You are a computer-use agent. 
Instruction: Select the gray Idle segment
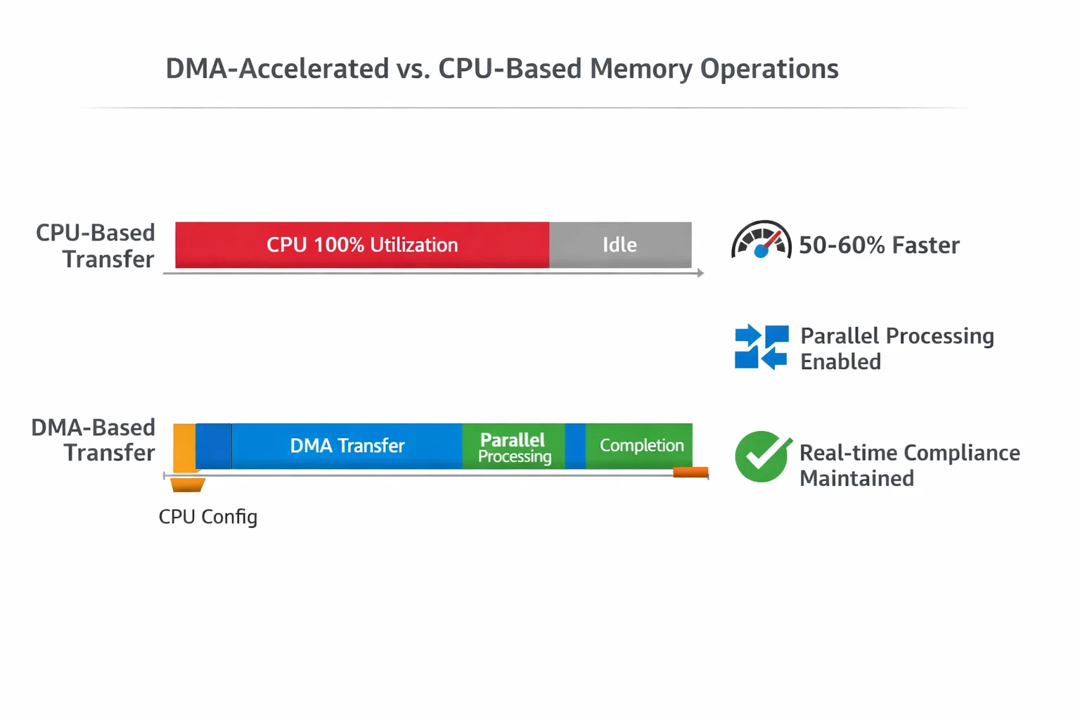click(x=619, y=245)
